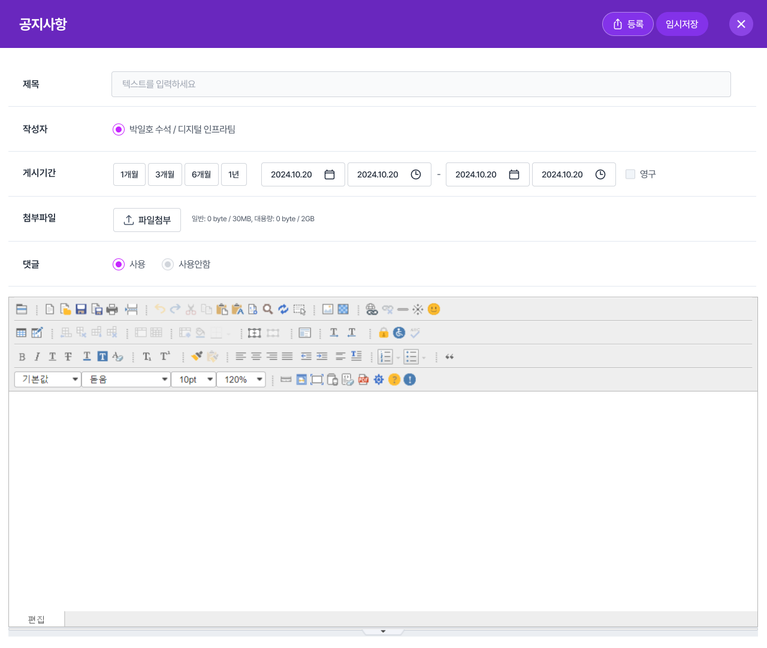Export to PDF using the PDF icon
Image resolution: width=767 pixels, height=648 pixels.
(x=363, y=379)
